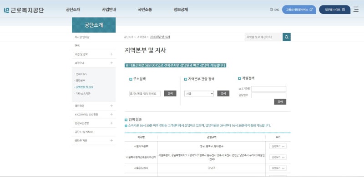Expand the 열린경영 sidebar section

coord(111,106)
